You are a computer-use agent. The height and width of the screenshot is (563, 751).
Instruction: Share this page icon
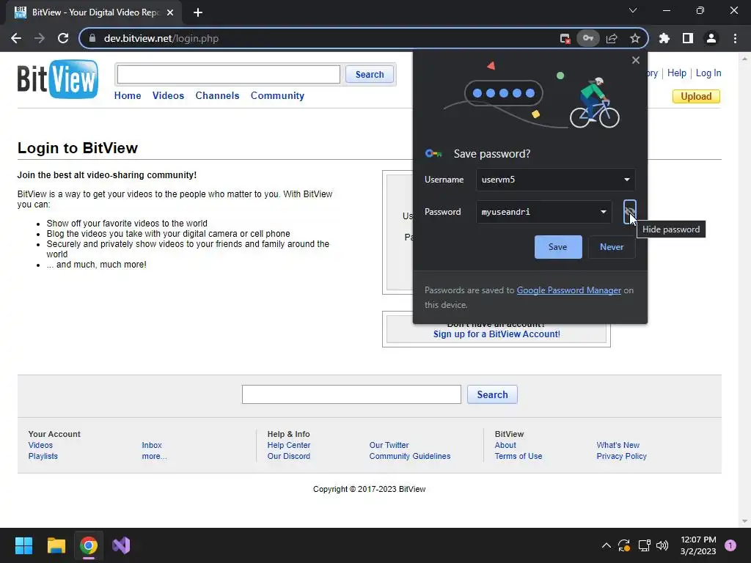612,38
